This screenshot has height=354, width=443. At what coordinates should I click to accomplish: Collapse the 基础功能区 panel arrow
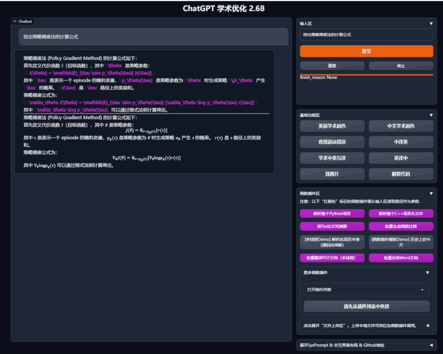pos(431,115)
